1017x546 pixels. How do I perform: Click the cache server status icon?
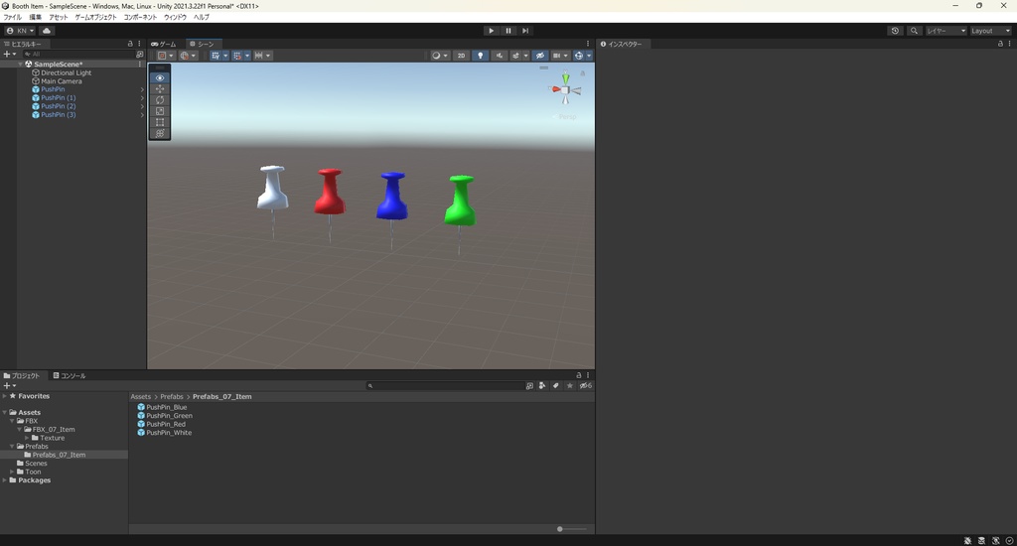click(982, 541)
